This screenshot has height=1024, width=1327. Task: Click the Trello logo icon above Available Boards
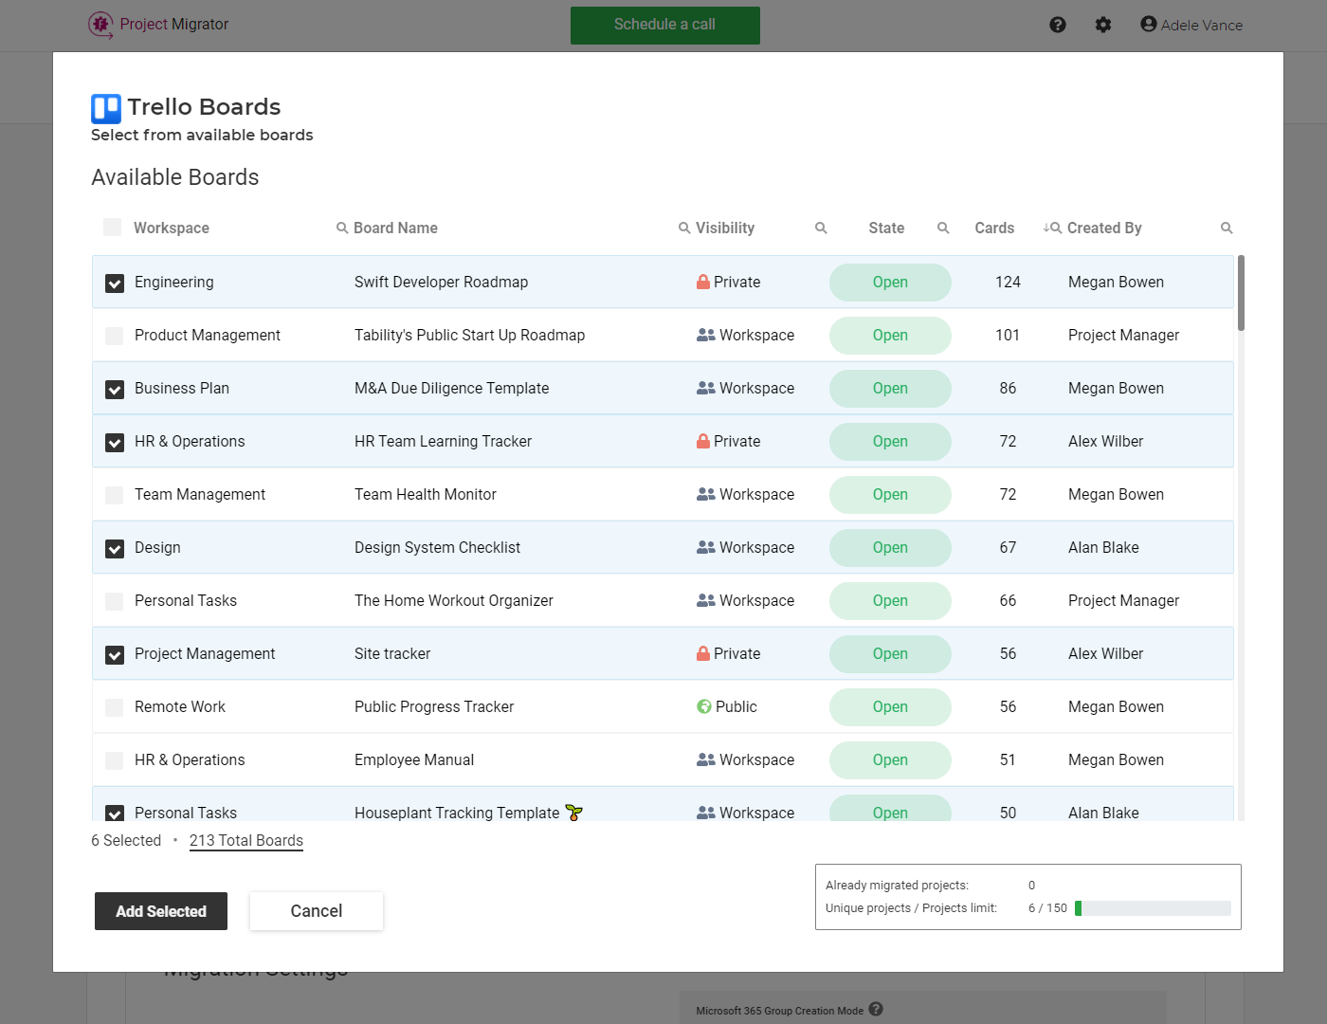tap(106, 108)
